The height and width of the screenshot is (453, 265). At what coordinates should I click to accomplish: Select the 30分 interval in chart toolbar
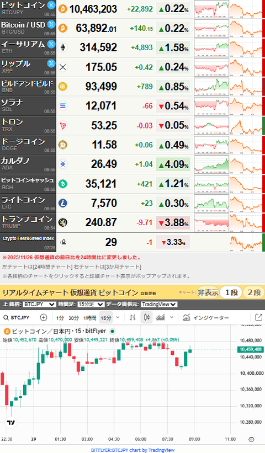(73, 318)
